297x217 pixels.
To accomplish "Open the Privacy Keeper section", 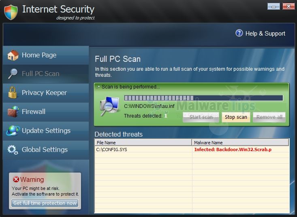I will (x=44, y=93).
